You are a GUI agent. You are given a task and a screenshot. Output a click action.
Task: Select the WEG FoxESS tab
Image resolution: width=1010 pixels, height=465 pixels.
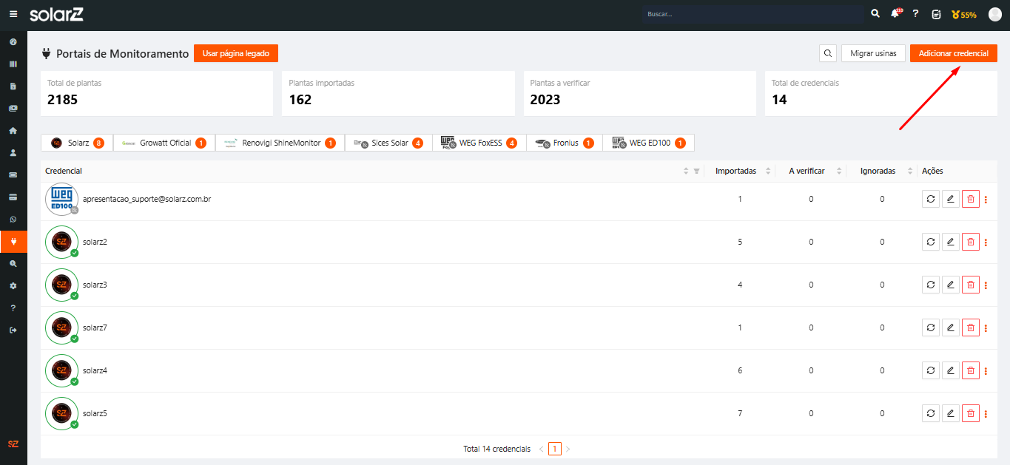479,143
